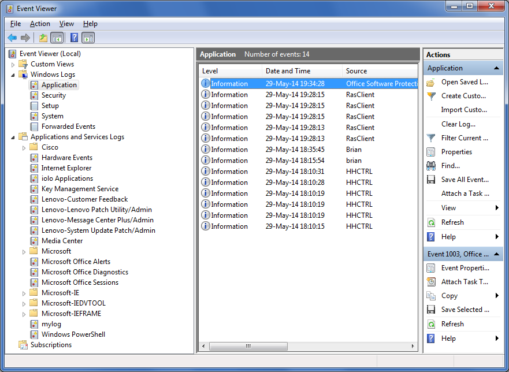Select the Open Saved Log icon

(x=430, y=81)
